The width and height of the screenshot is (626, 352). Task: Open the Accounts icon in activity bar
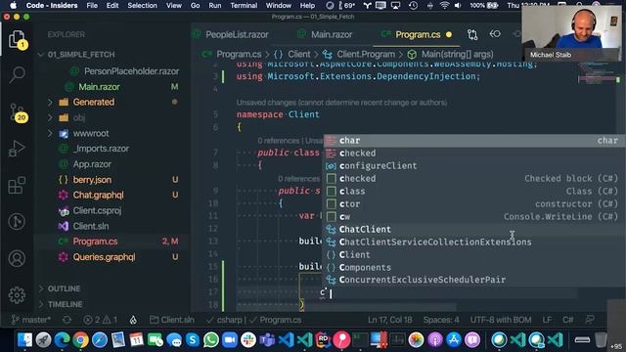coord(17,258)
